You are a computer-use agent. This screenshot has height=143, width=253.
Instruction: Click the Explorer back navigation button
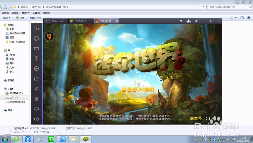click(x=3, y=7)
